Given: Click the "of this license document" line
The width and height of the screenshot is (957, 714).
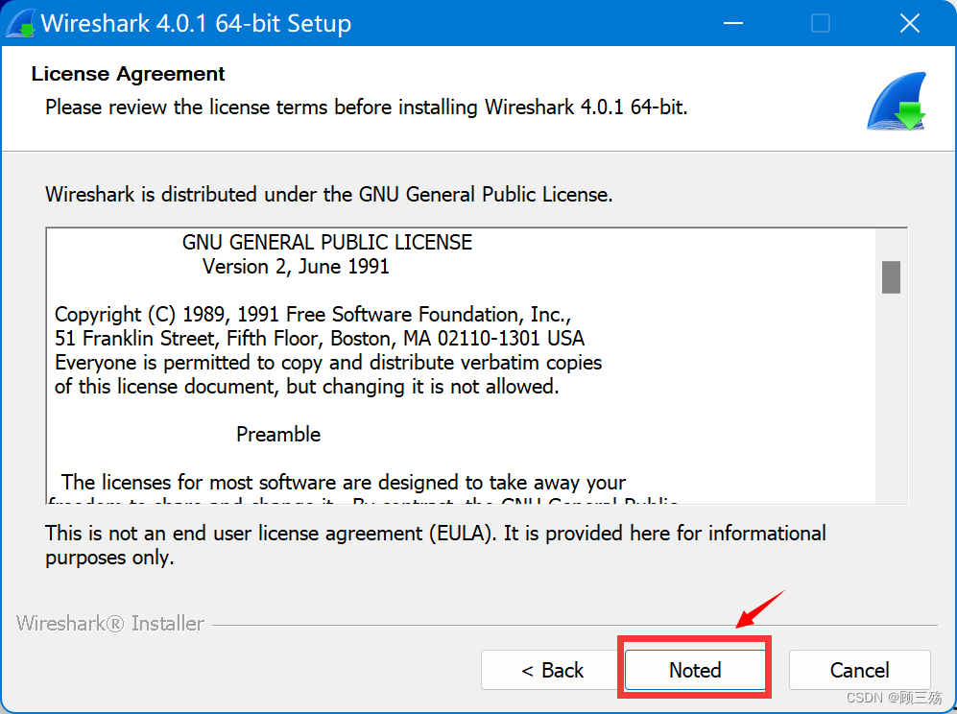Looking at the screenshot, I should pyautogui.click(x=307, y=387).
